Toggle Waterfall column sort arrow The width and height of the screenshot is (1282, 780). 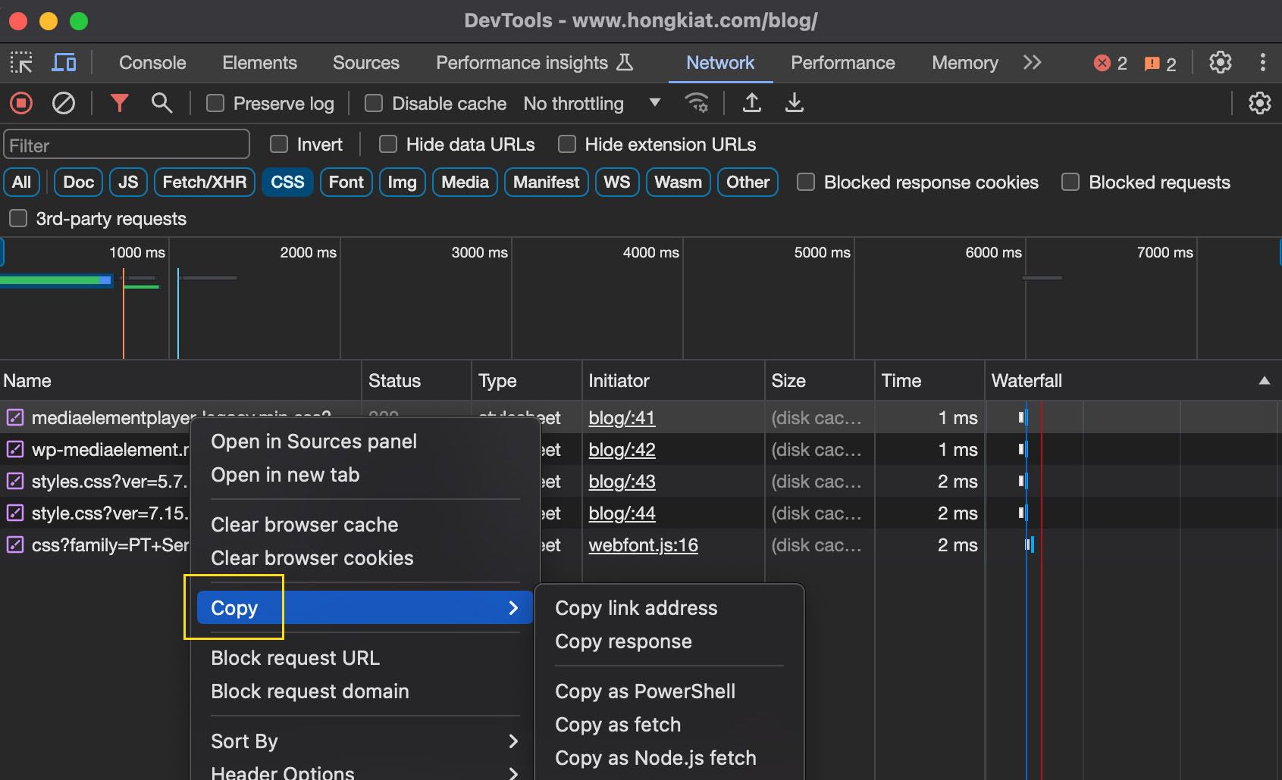pyautogui.click(x=1264, y=381)
